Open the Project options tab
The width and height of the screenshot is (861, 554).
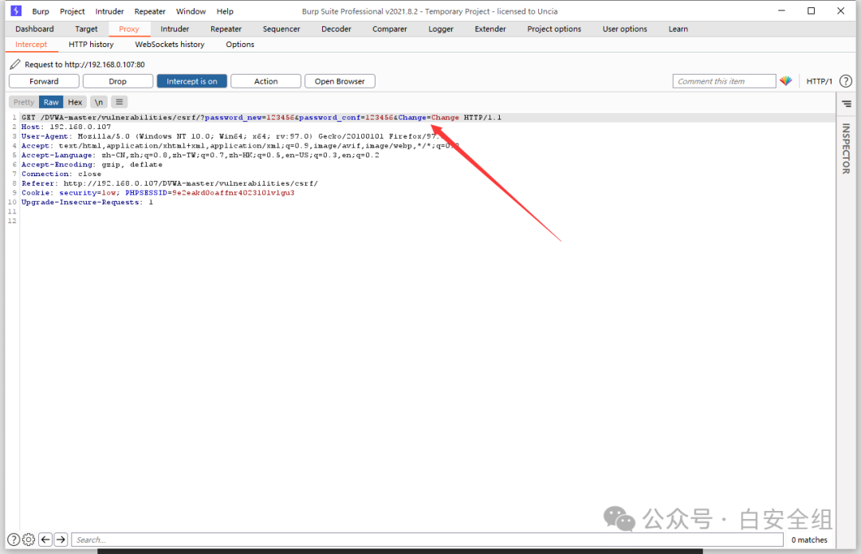(x=554, y=29)
